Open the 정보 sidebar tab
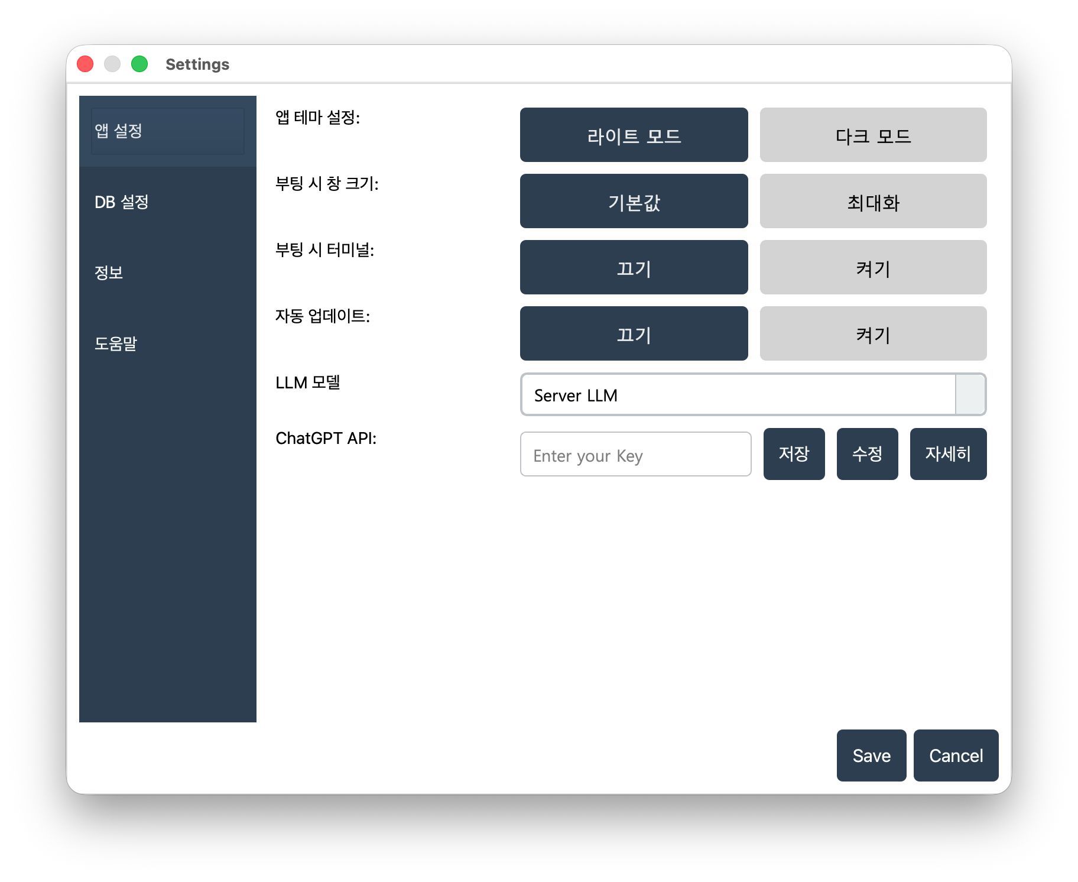 coord(168,273)
